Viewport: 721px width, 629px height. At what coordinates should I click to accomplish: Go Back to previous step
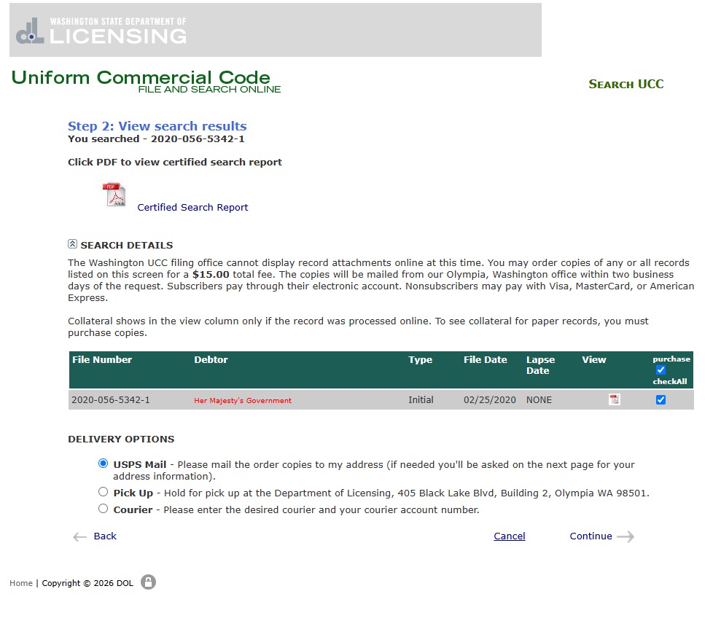[x=105, y=536]
